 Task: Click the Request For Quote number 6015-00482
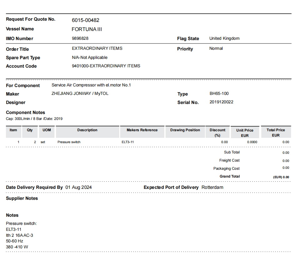tap(85, 20)
